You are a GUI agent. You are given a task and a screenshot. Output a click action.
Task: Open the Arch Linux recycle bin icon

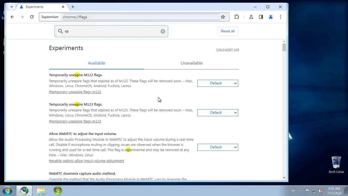(336, 165)
